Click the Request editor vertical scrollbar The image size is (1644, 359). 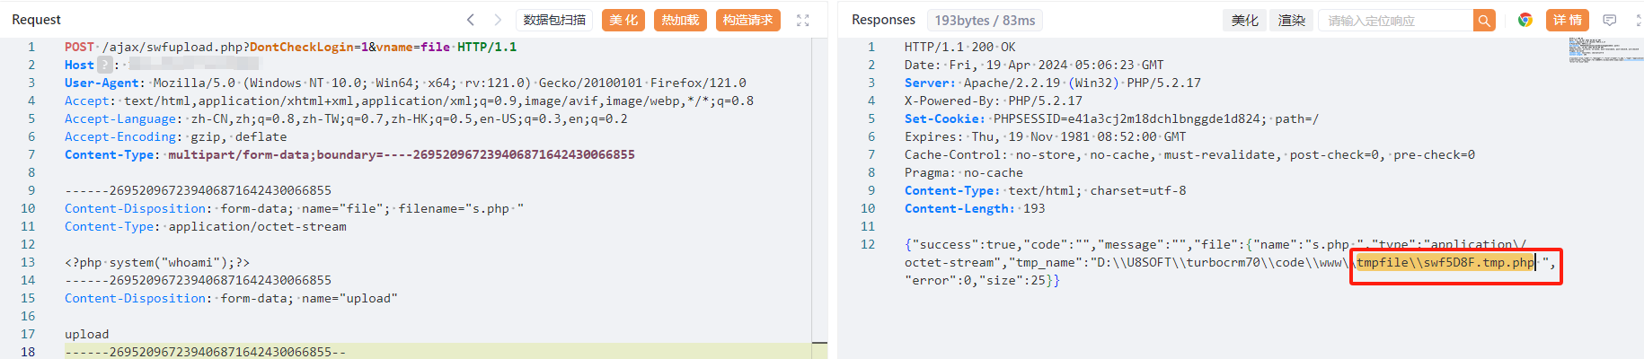tap(819, 197)
